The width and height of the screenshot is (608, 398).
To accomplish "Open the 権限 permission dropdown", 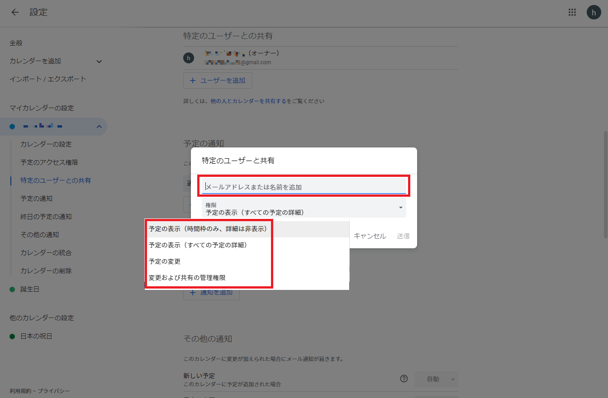I will pos(304,208).
